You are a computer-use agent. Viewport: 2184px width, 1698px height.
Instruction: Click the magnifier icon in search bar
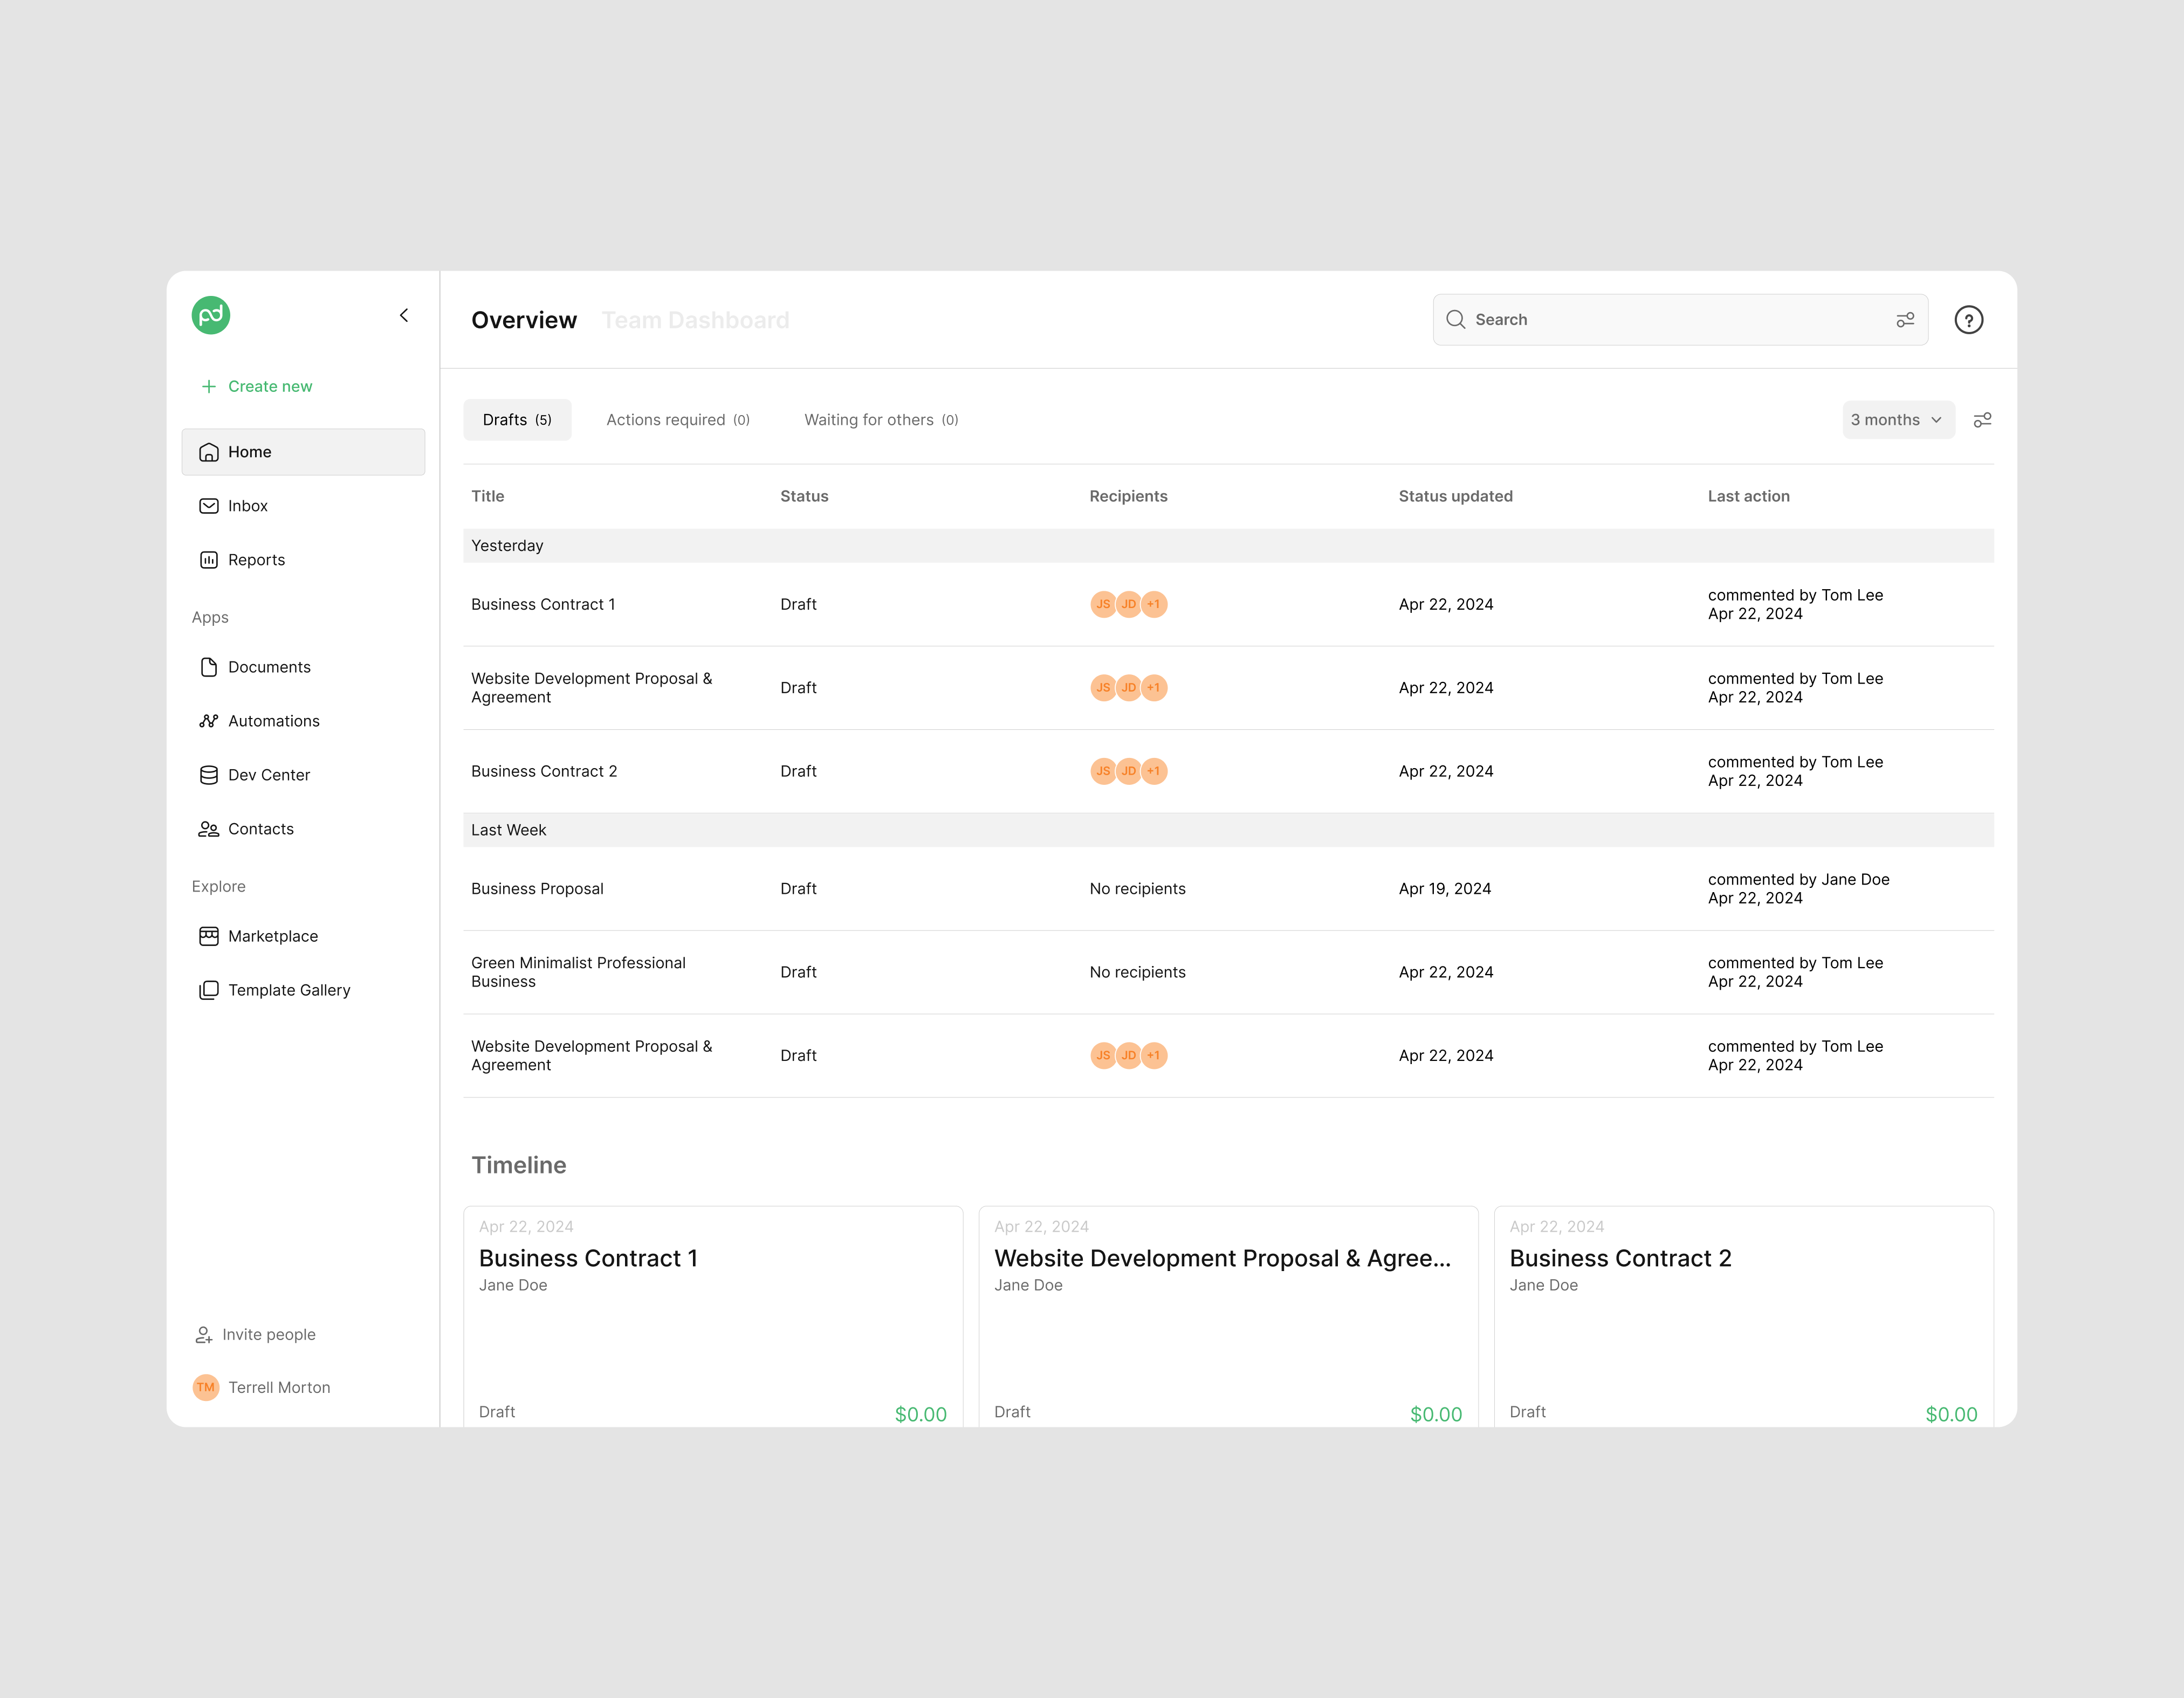(x=1456, y=320)
